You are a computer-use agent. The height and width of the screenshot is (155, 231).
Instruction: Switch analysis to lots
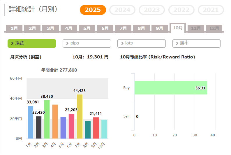tap(142, 43)
